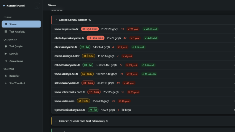
Task: Click the 35 yeni badge
Action: pyautogui.click(x=133, y=92)
